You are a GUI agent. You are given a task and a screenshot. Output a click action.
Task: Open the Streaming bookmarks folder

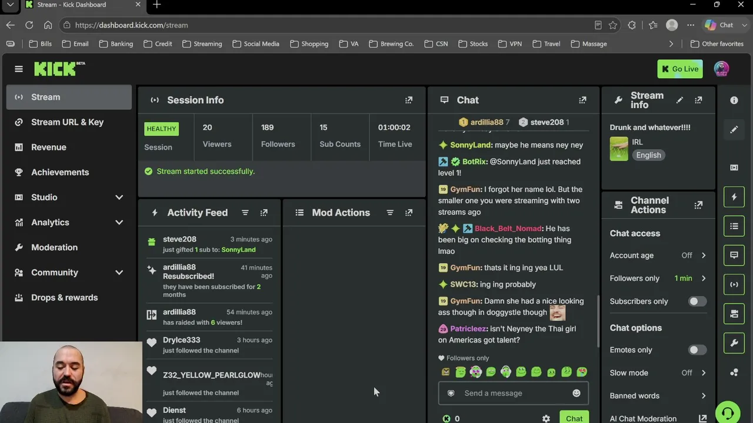tap(202, 43)
